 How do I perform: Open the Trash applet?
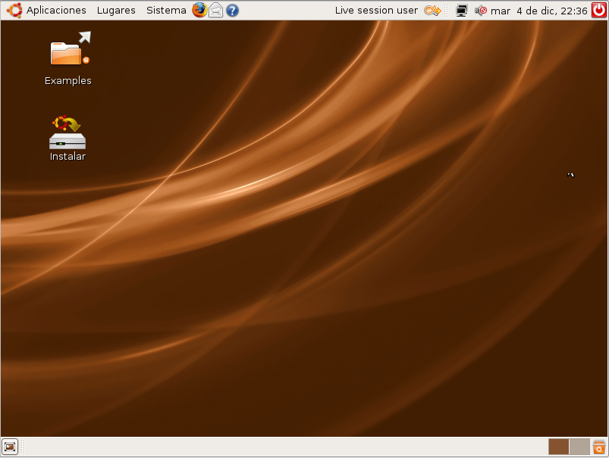[599, 447]
